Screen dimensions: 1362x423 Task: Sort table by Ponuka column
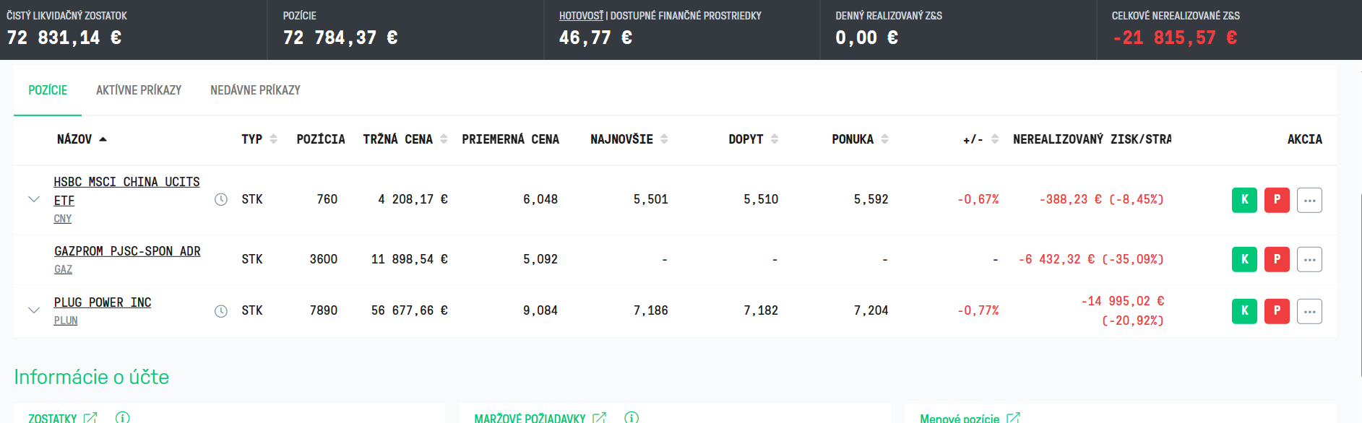point(861,139)
